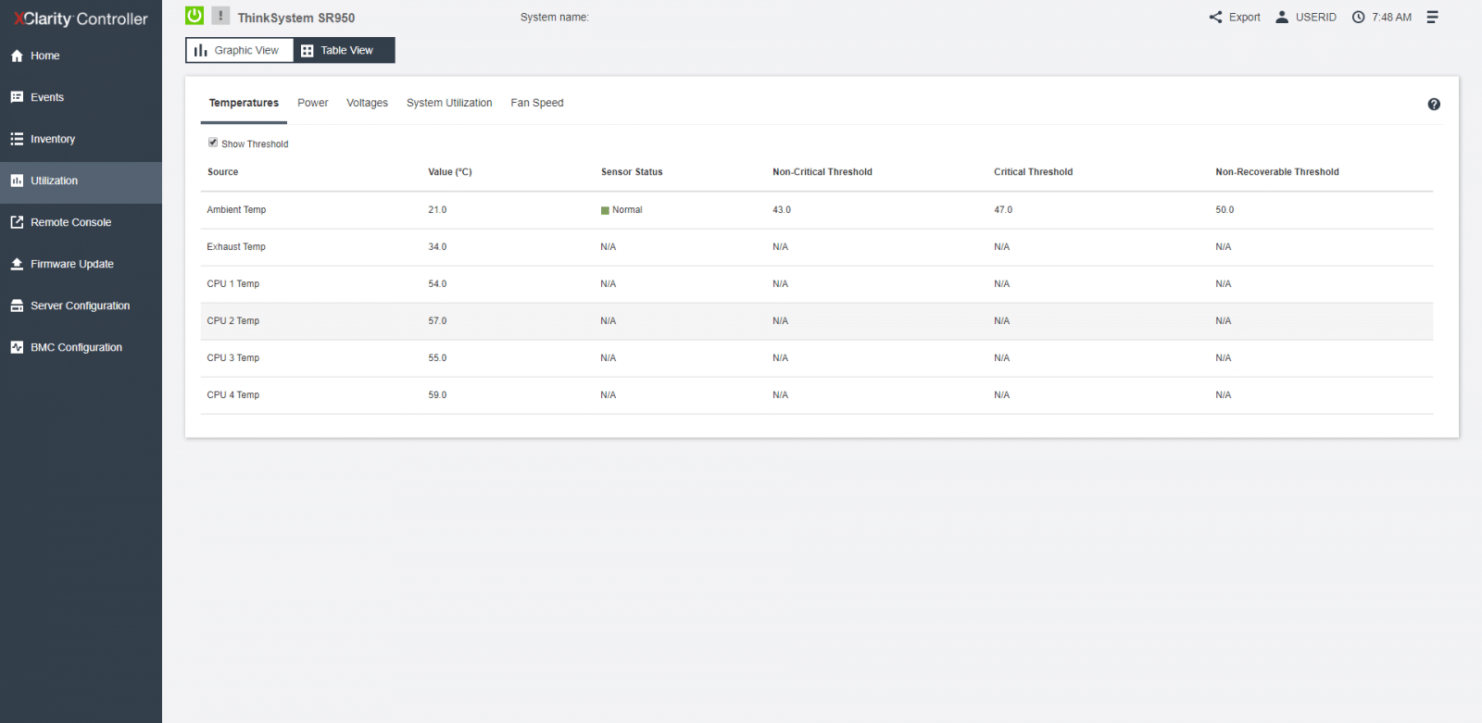This screenshot has width=1482, height=723.
Task: Select the Fan Speed tab
Action: (x=537, y=103)
